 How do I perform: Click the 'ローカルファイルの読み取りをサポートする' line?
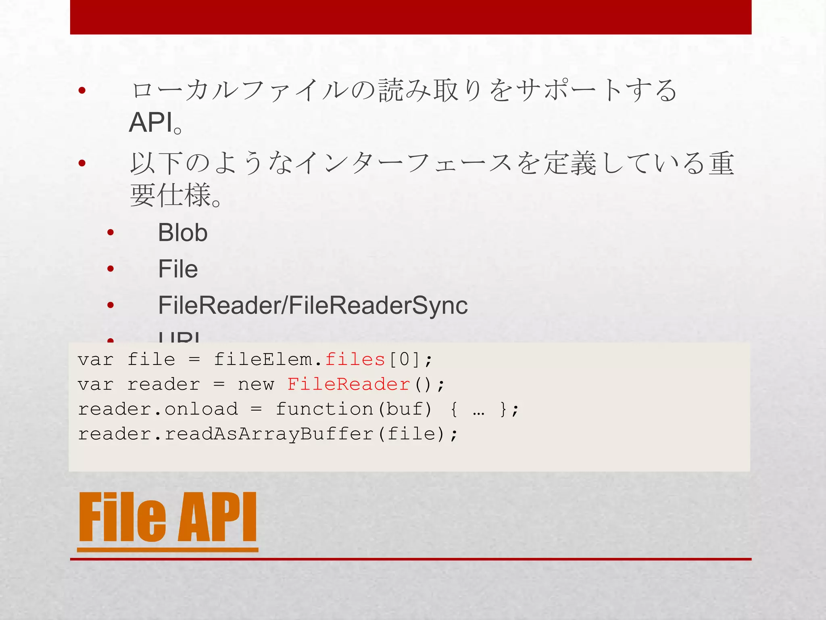[x=403, y=90]
